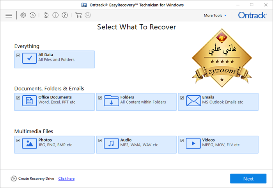Click the 'Word, Excel, PPT etc' text

[57, 102]
